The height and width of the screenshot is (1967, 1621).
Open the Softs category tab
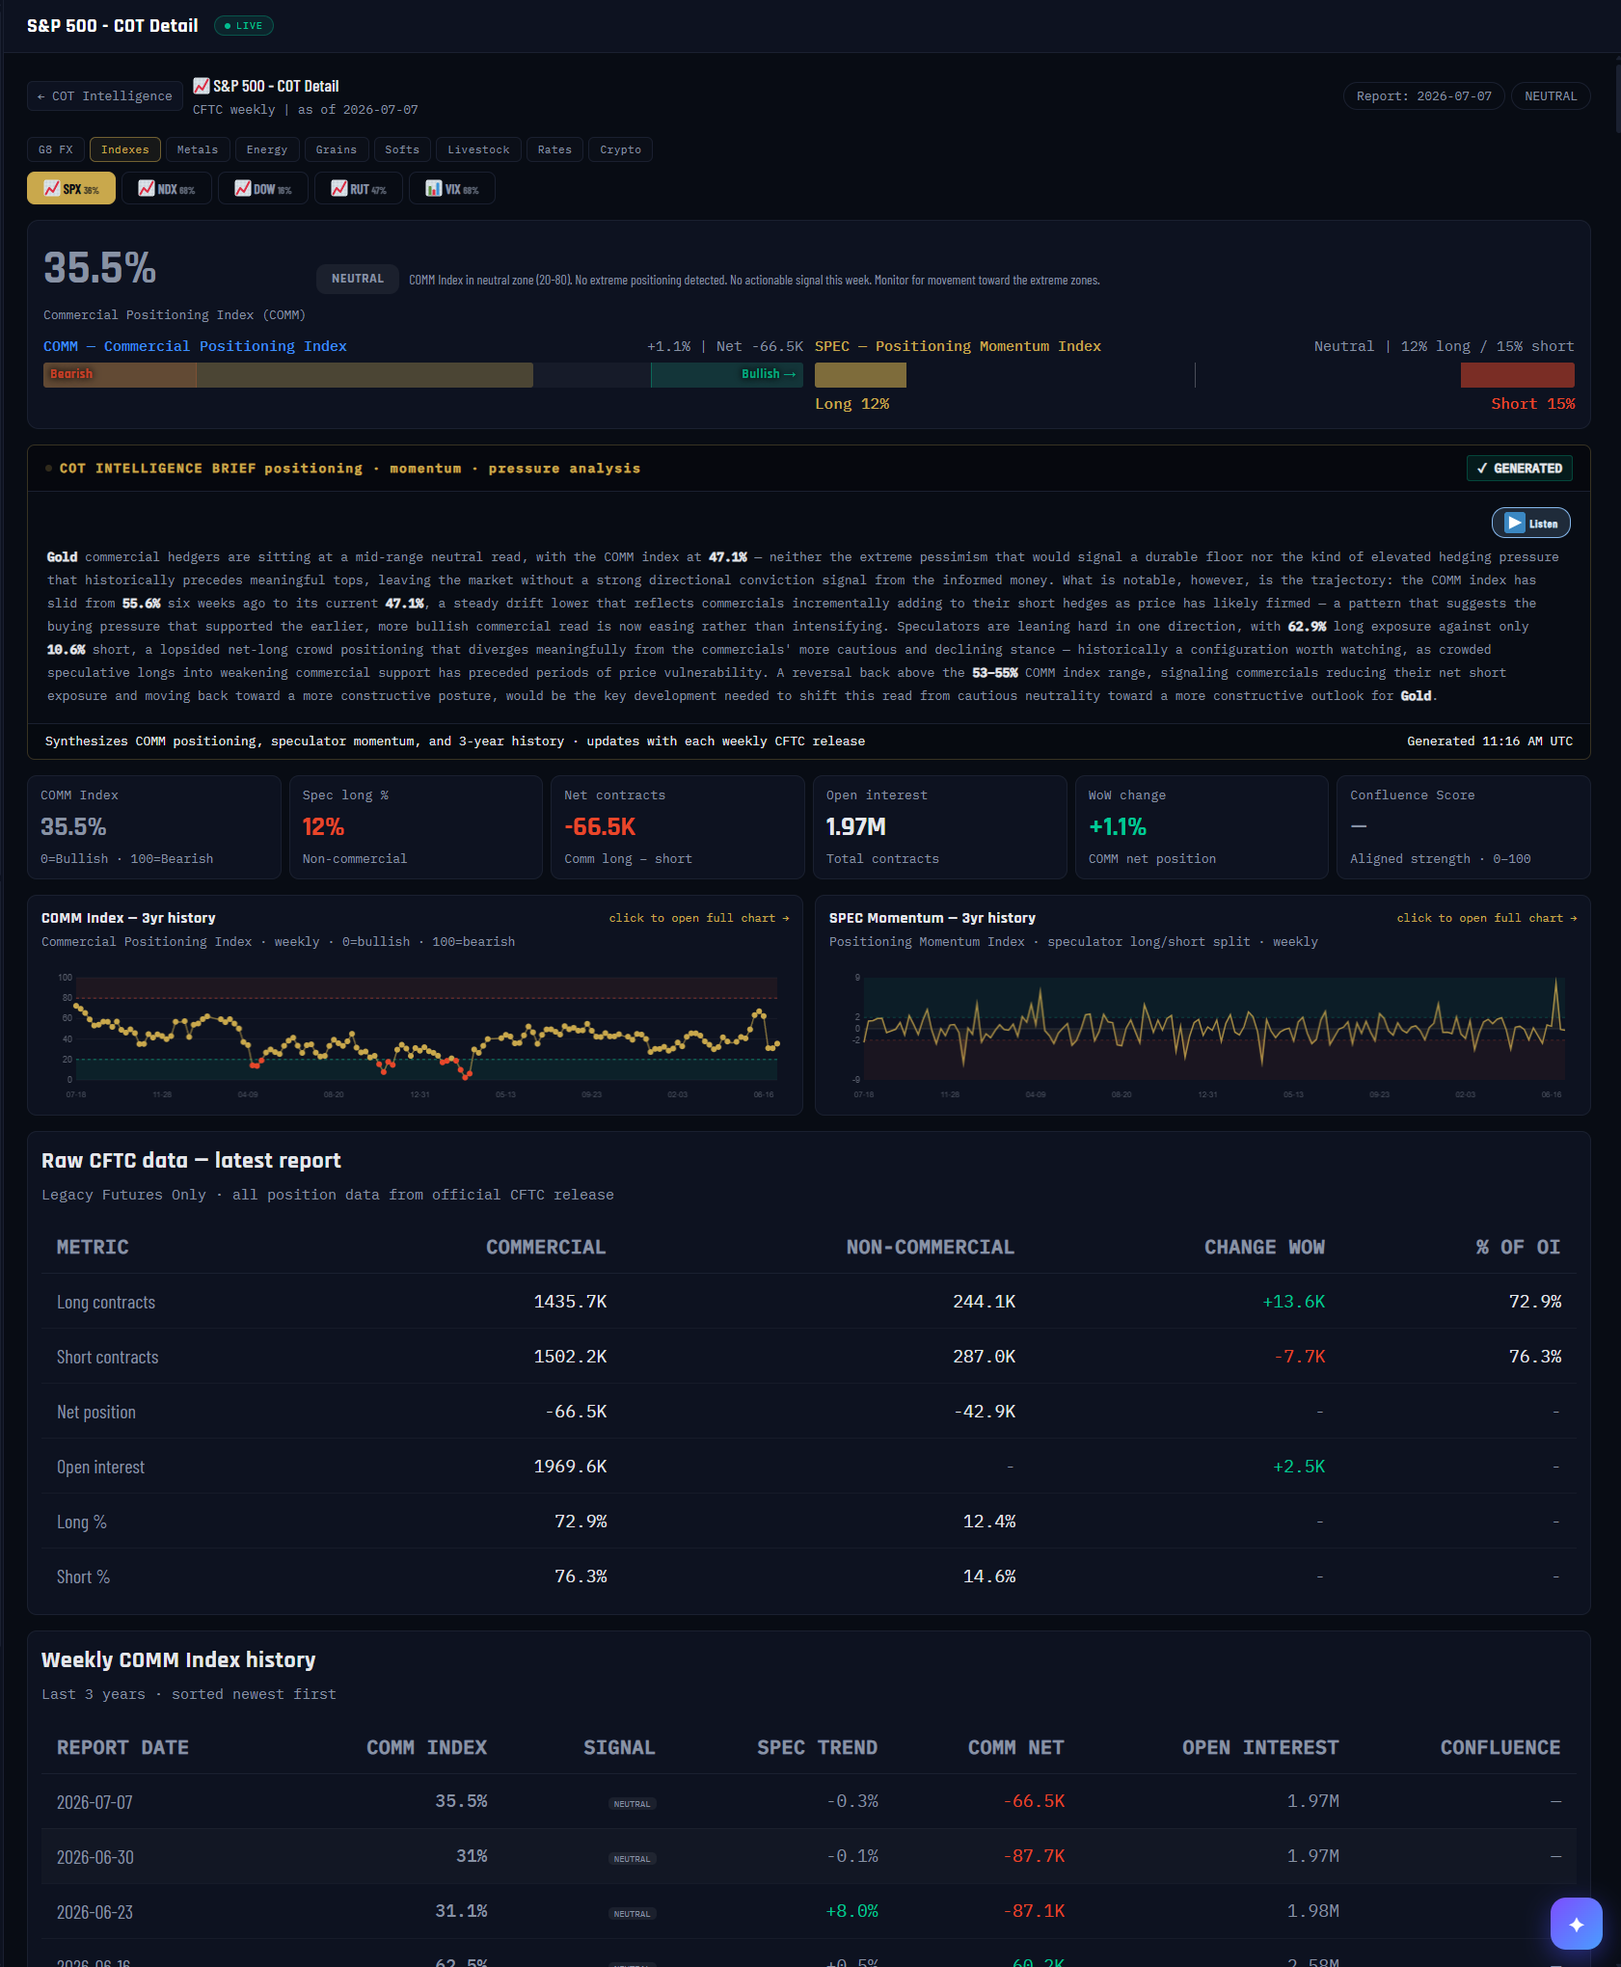coord(402,149)
